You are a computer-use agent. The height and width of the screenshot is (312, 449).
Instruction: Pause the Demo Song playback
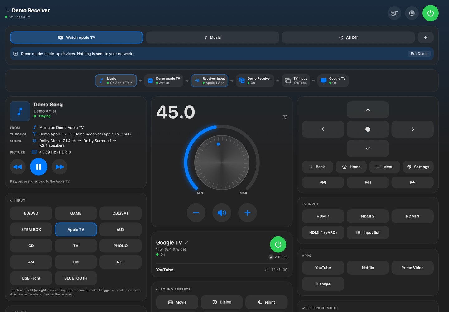pyautogui.click(x=39, y=167)
